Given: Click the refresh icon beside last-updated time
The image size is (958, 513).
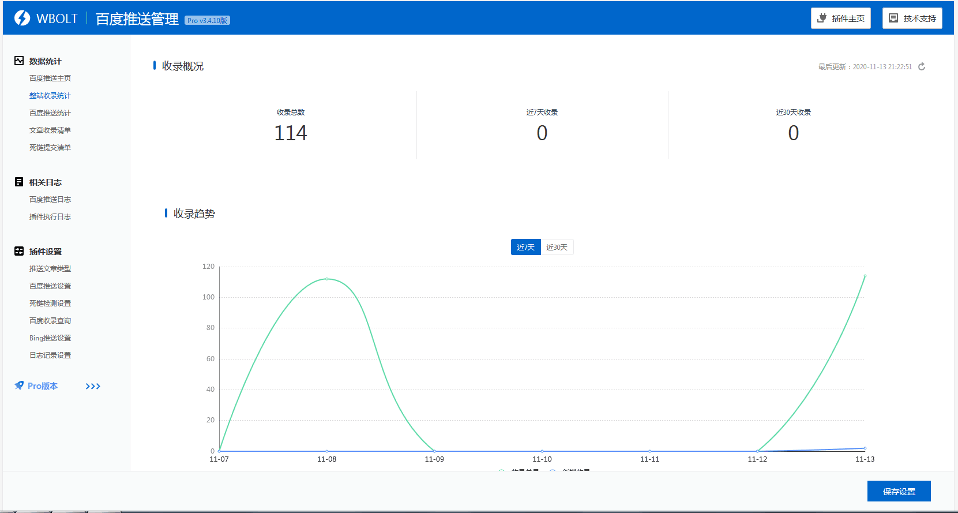Looking at the screenshot, I should click(922, 67).
